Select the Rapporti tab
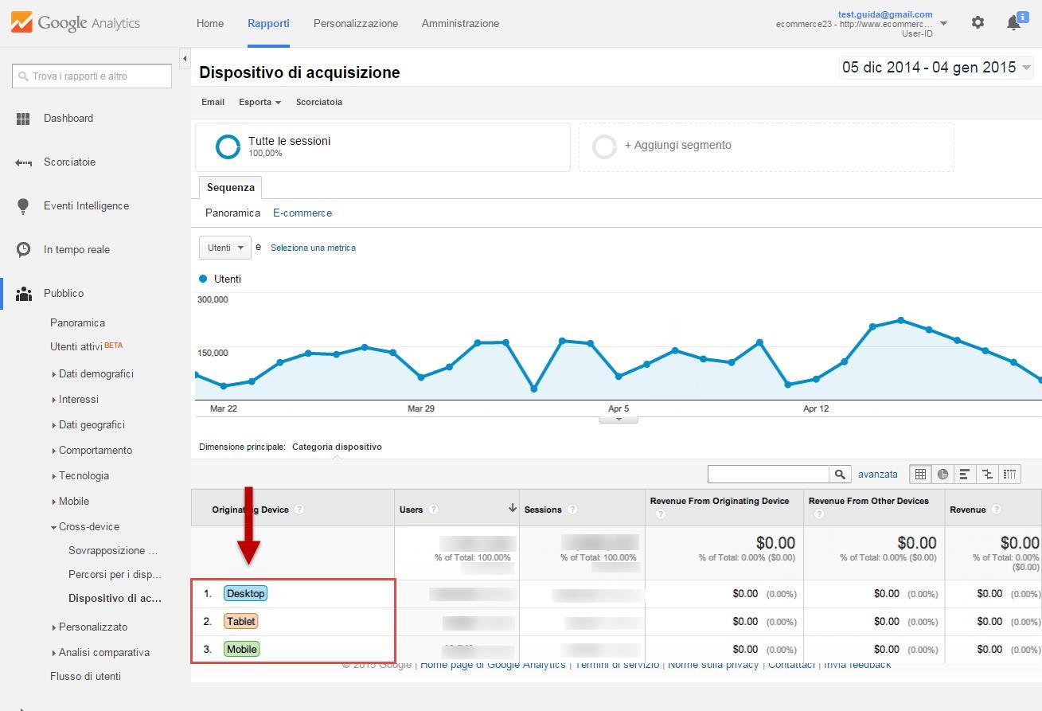This screenshot has width=1042, height=711. [268, 23]
